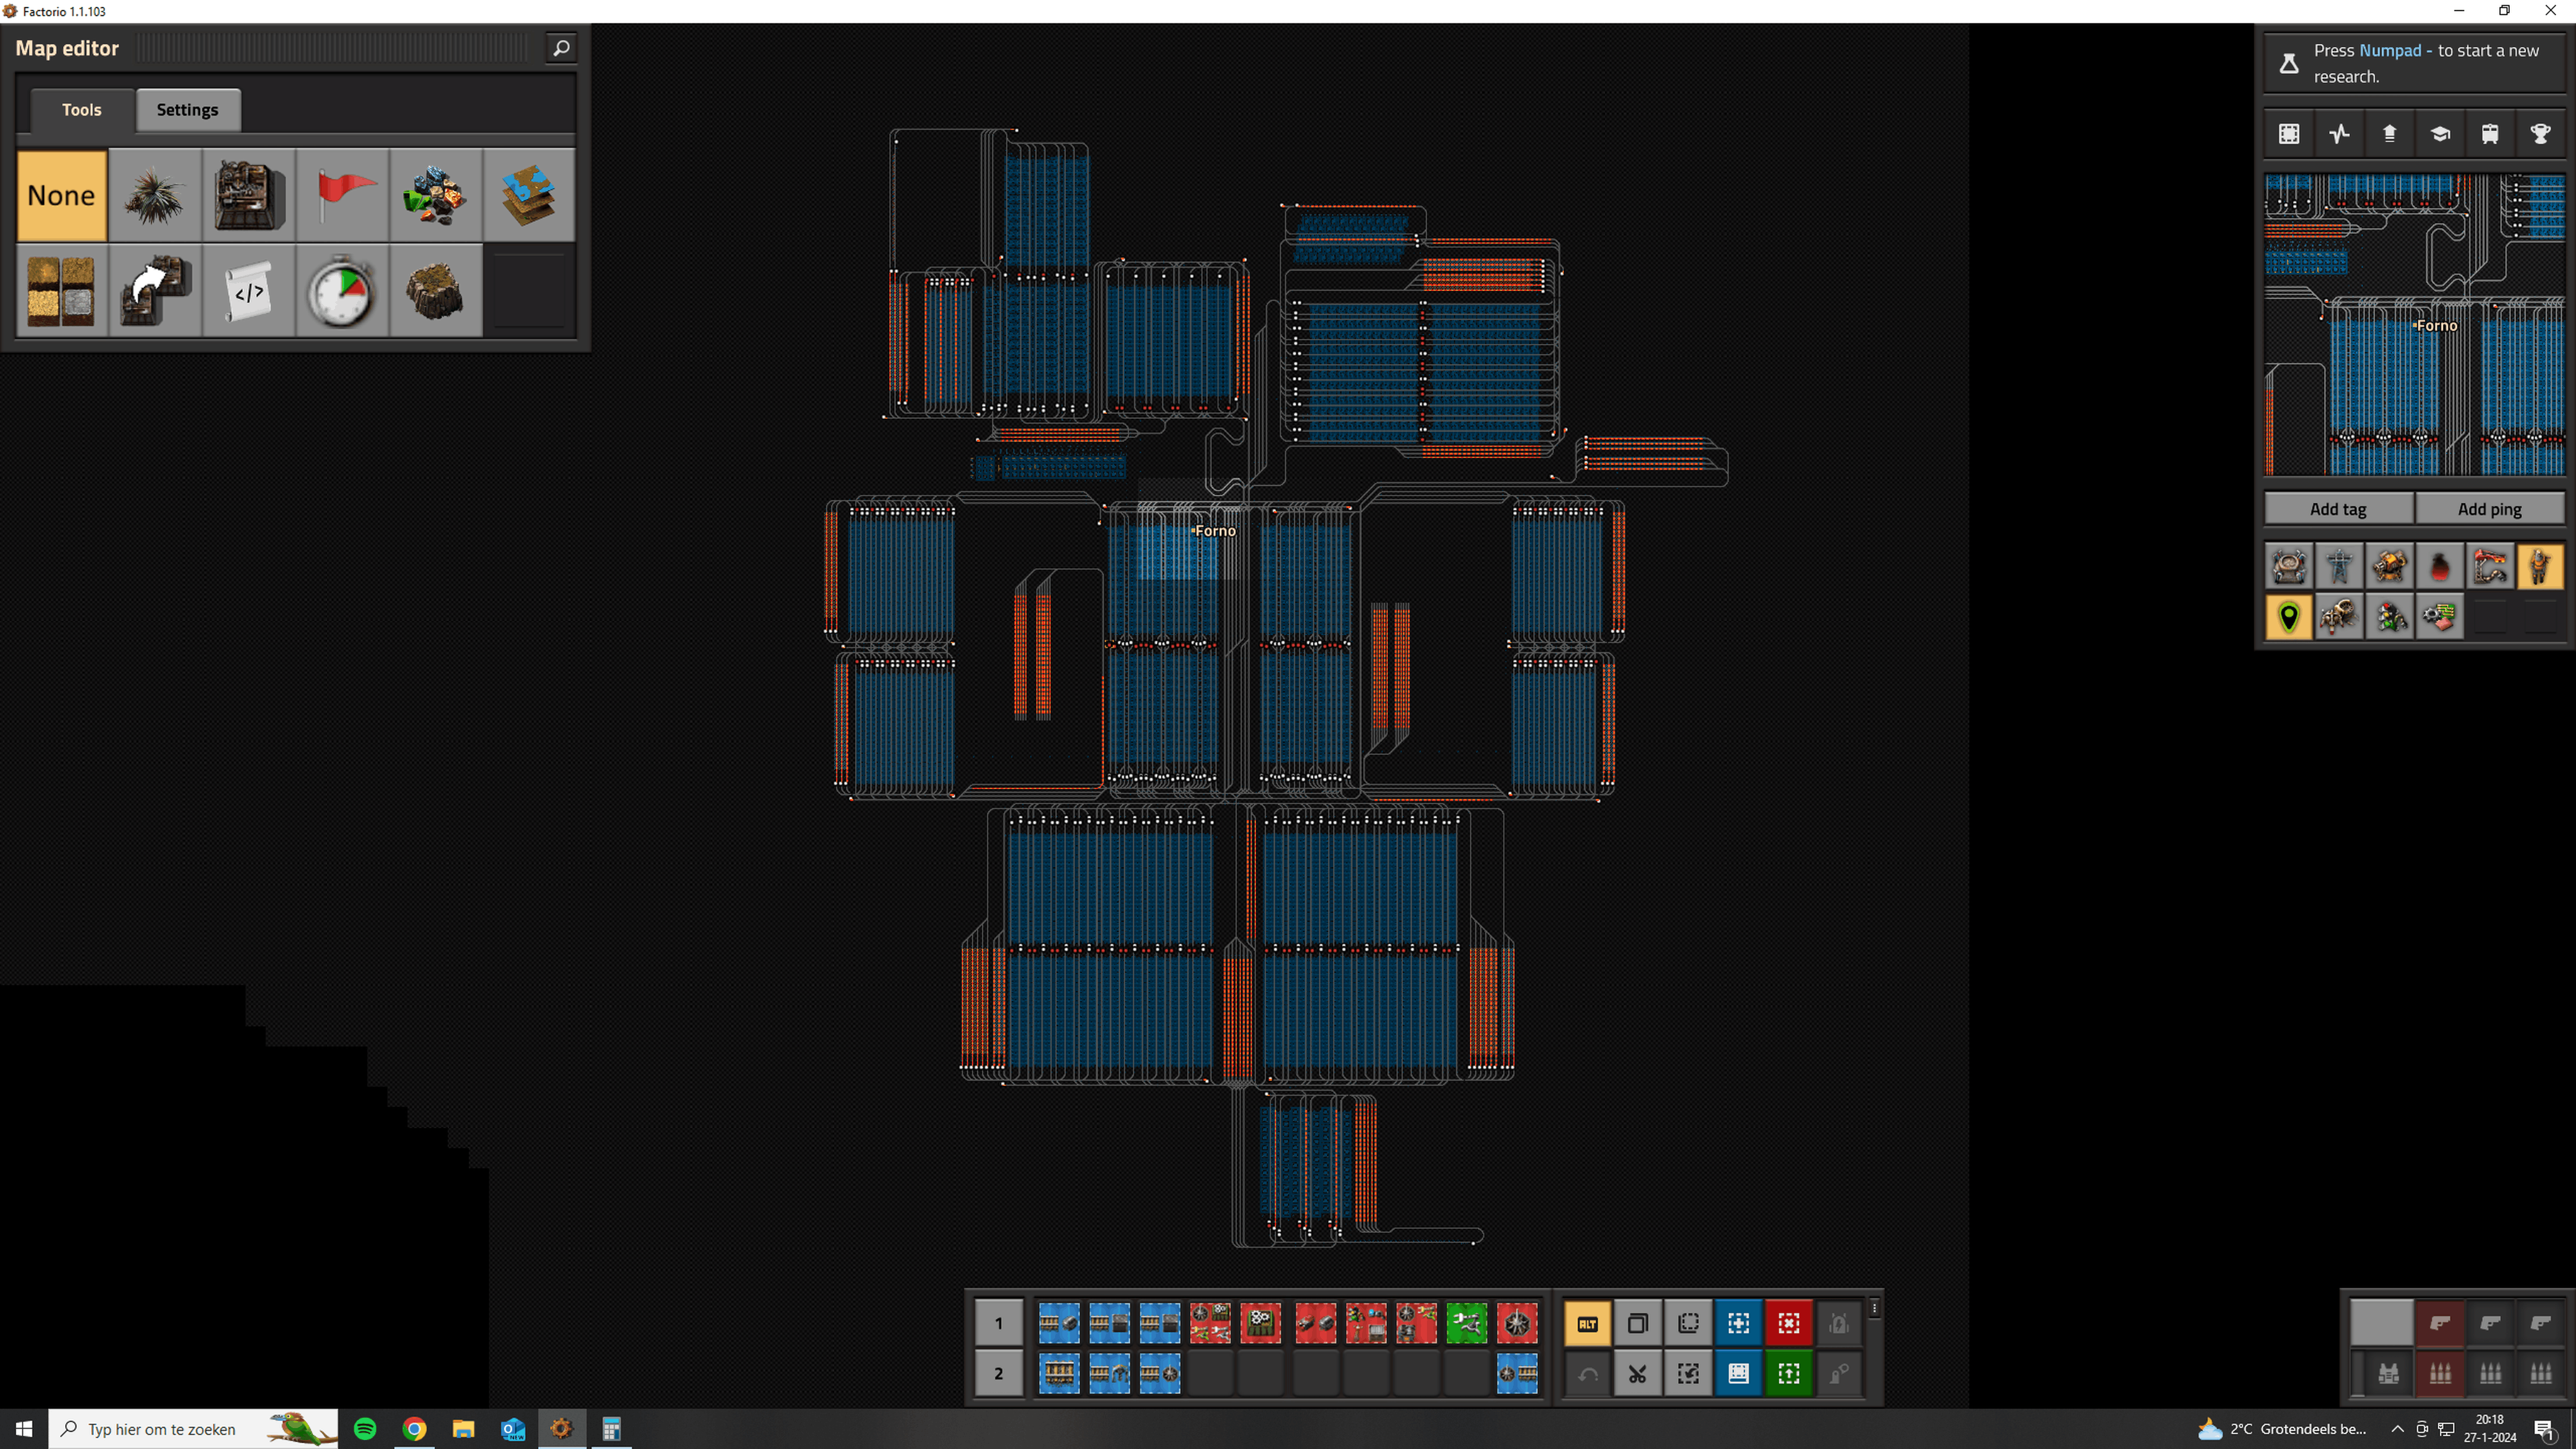Open achievements trophy icon
Image resolution: width=2576 pixels, height=1449 pixels.
point(2541,134)
